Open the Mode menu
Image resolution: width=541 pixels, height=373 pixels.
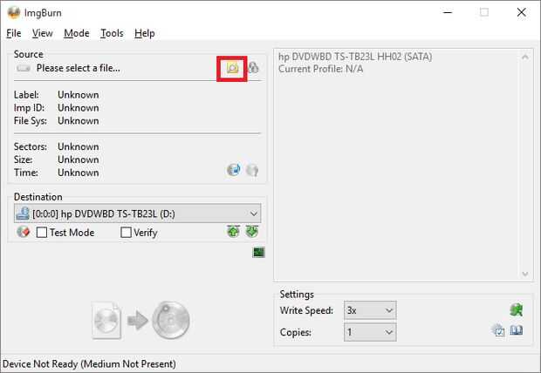coord(77,33)
